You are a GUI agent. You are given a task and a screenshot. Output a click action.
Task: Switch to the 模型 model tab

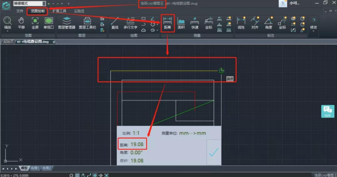pos(24,168)
